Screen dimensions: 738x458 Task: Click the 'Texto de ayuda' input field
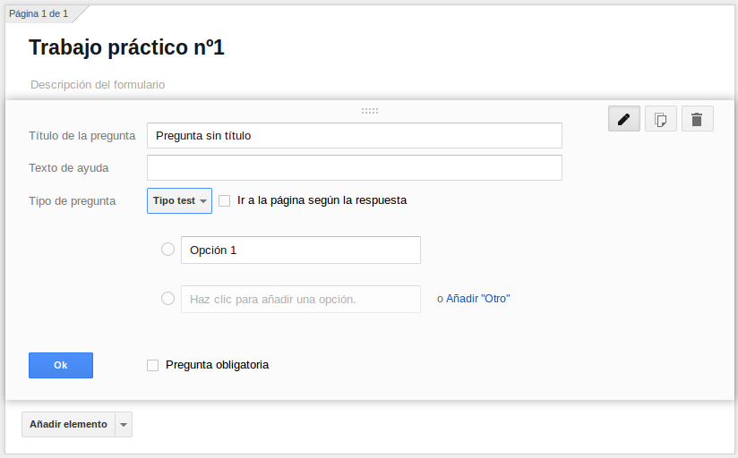coord(354,168)
